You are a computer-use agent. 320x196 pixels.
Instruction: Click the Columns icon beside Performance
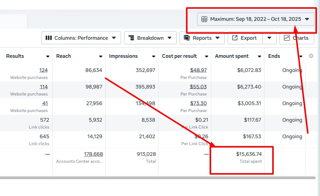point(48,38)
